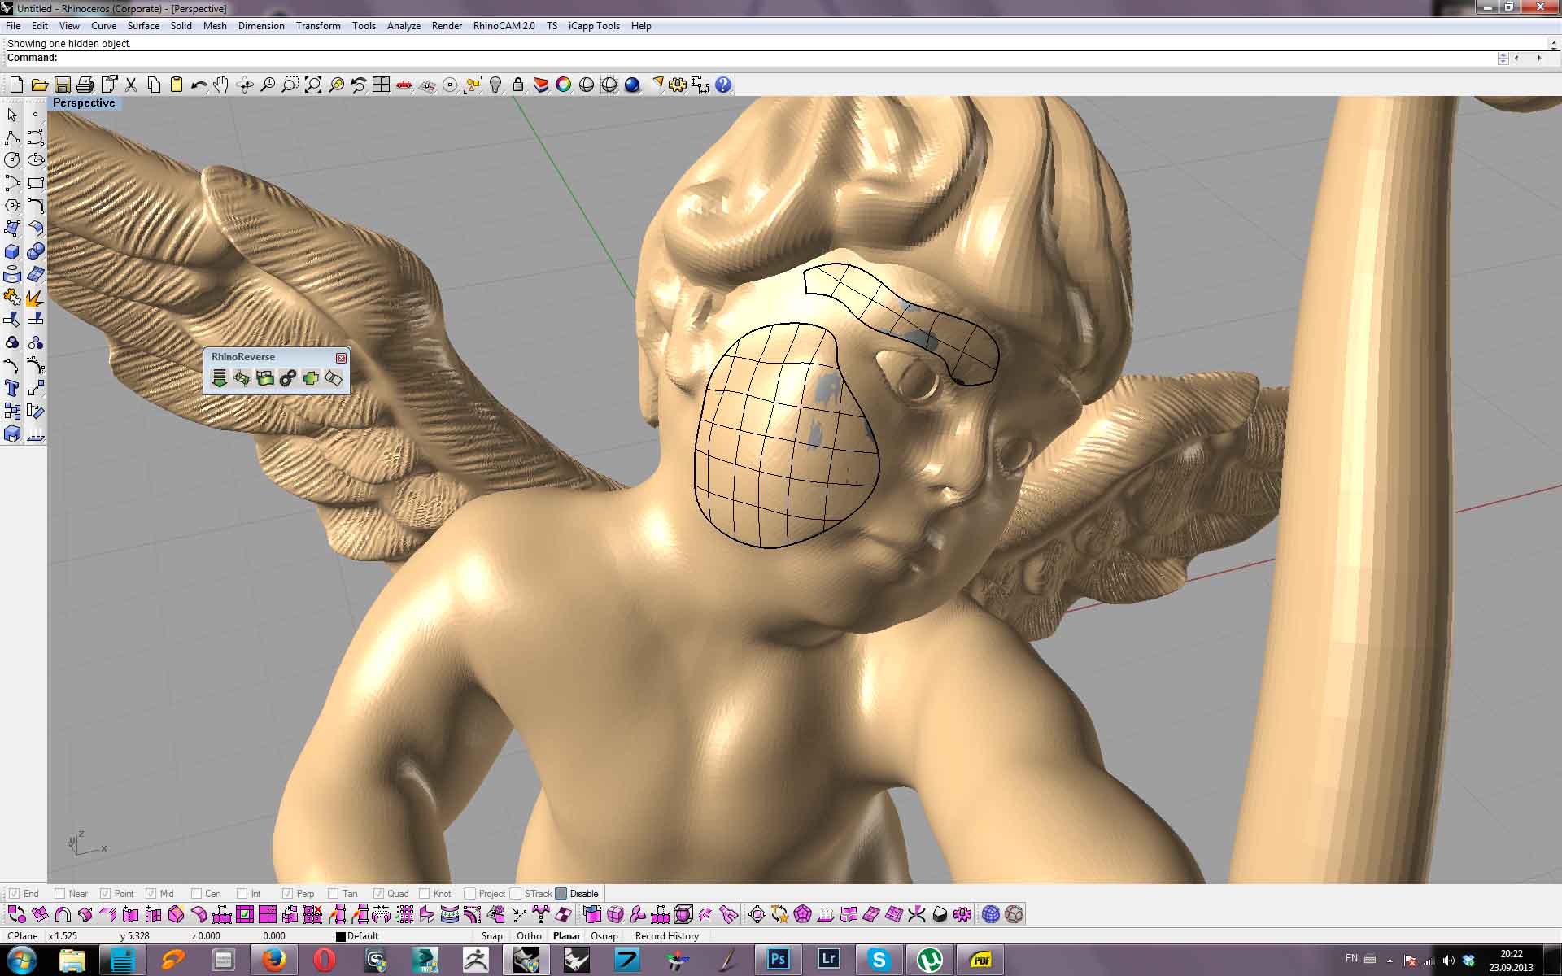Open the RhinoCAM 2.0 menu
The width and height of the screenshot is (1562, 976).
[x=504, y=26]
